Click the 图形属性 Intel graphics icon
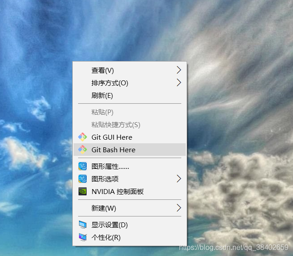Viewport: 293px width, 256px height. [x=83, y=166]
